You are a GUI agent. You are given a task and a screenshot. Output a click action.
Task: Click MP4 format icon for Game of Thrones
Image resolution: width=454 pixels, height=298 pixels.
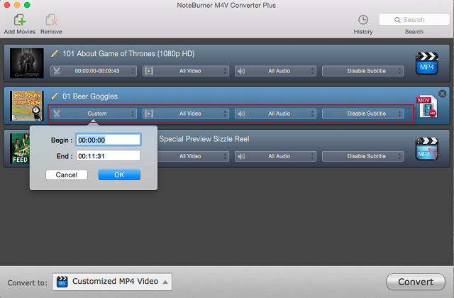(x=427, y=63)
